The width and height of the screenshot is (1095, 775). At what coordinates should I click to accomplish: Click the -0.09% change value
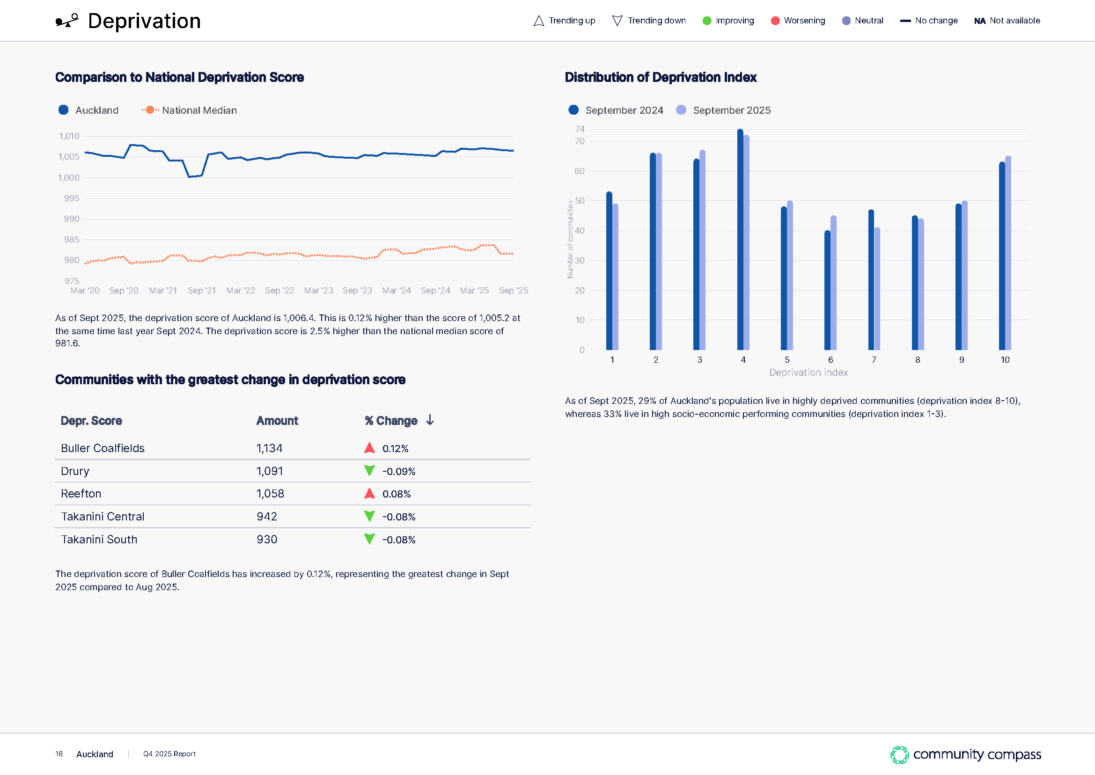399,471
